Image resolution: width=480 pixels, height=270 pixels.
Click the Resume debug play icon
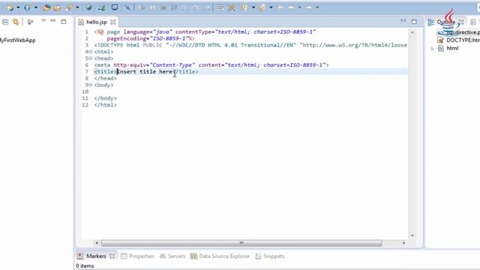click(x=142, y=7)
